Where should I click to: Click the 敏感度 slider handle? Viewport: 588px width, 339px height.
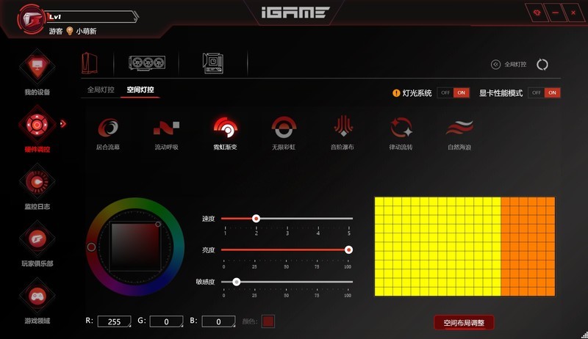click(236, 282)
